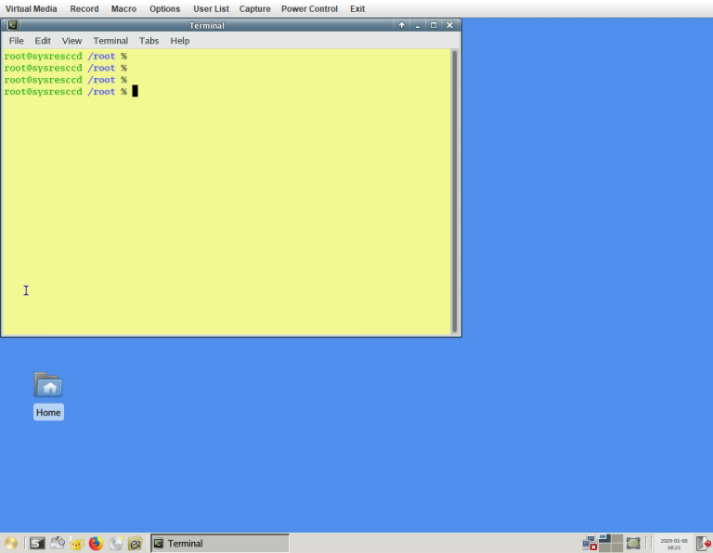Click the show desktop icon in the tray

633,544
